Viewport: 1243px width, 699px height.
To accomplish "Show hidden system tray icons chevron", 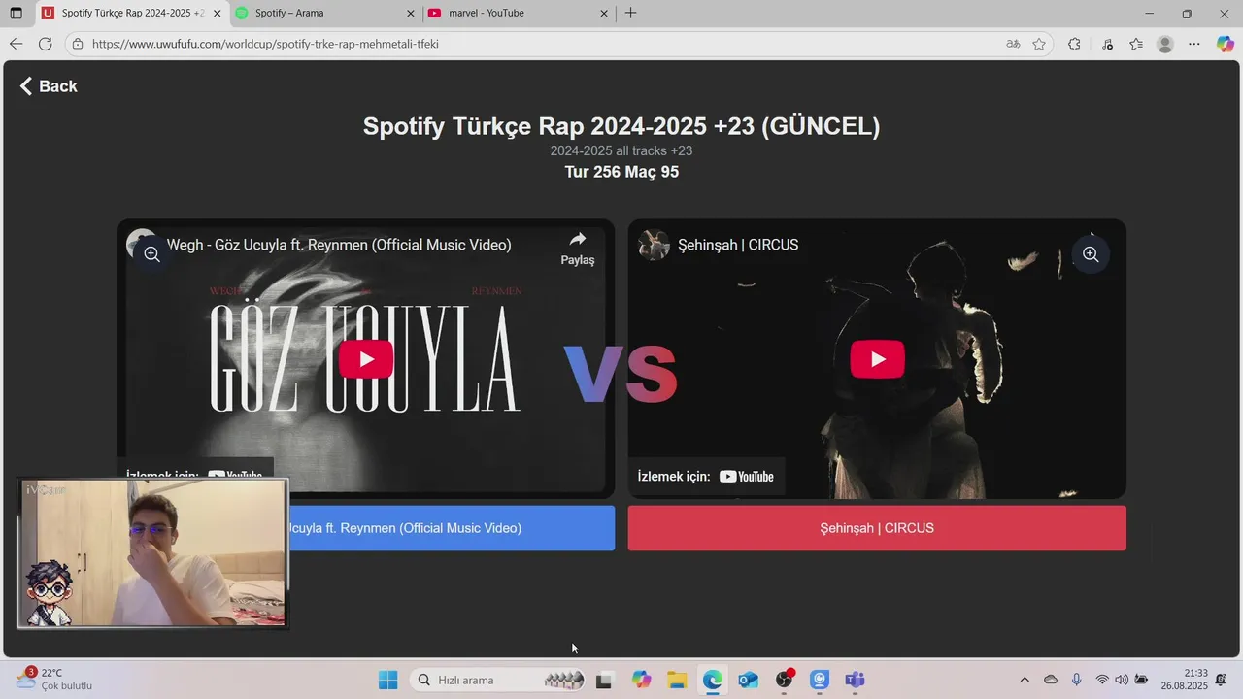I will [x=1025, y=680].
